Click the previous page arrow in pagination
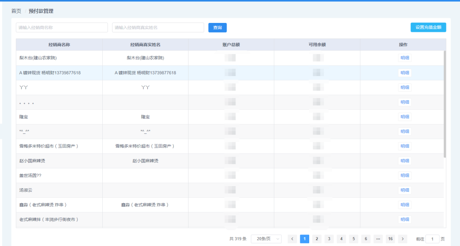 292,239
